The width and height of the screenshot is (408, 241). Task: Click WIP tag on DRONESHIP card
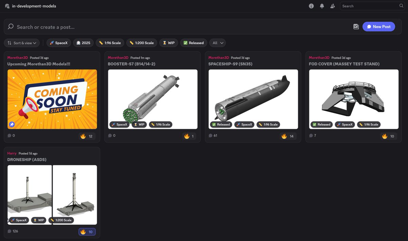39,220
